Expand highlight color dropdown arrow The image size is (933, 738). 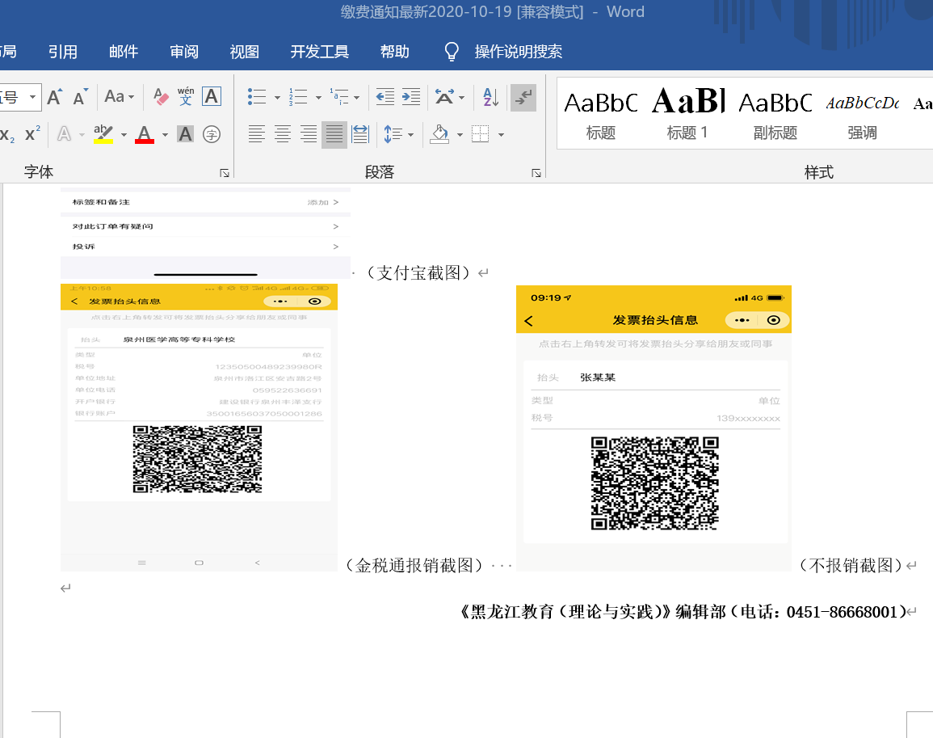pos(124,135)
